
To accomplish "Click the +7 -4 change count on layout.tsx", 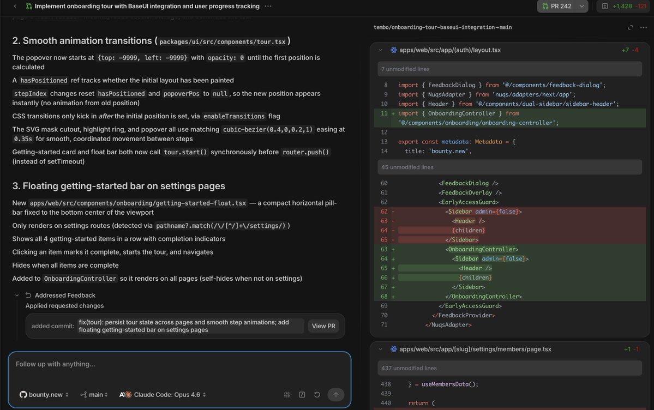I will pyautogui.click(x=630, y=50).
